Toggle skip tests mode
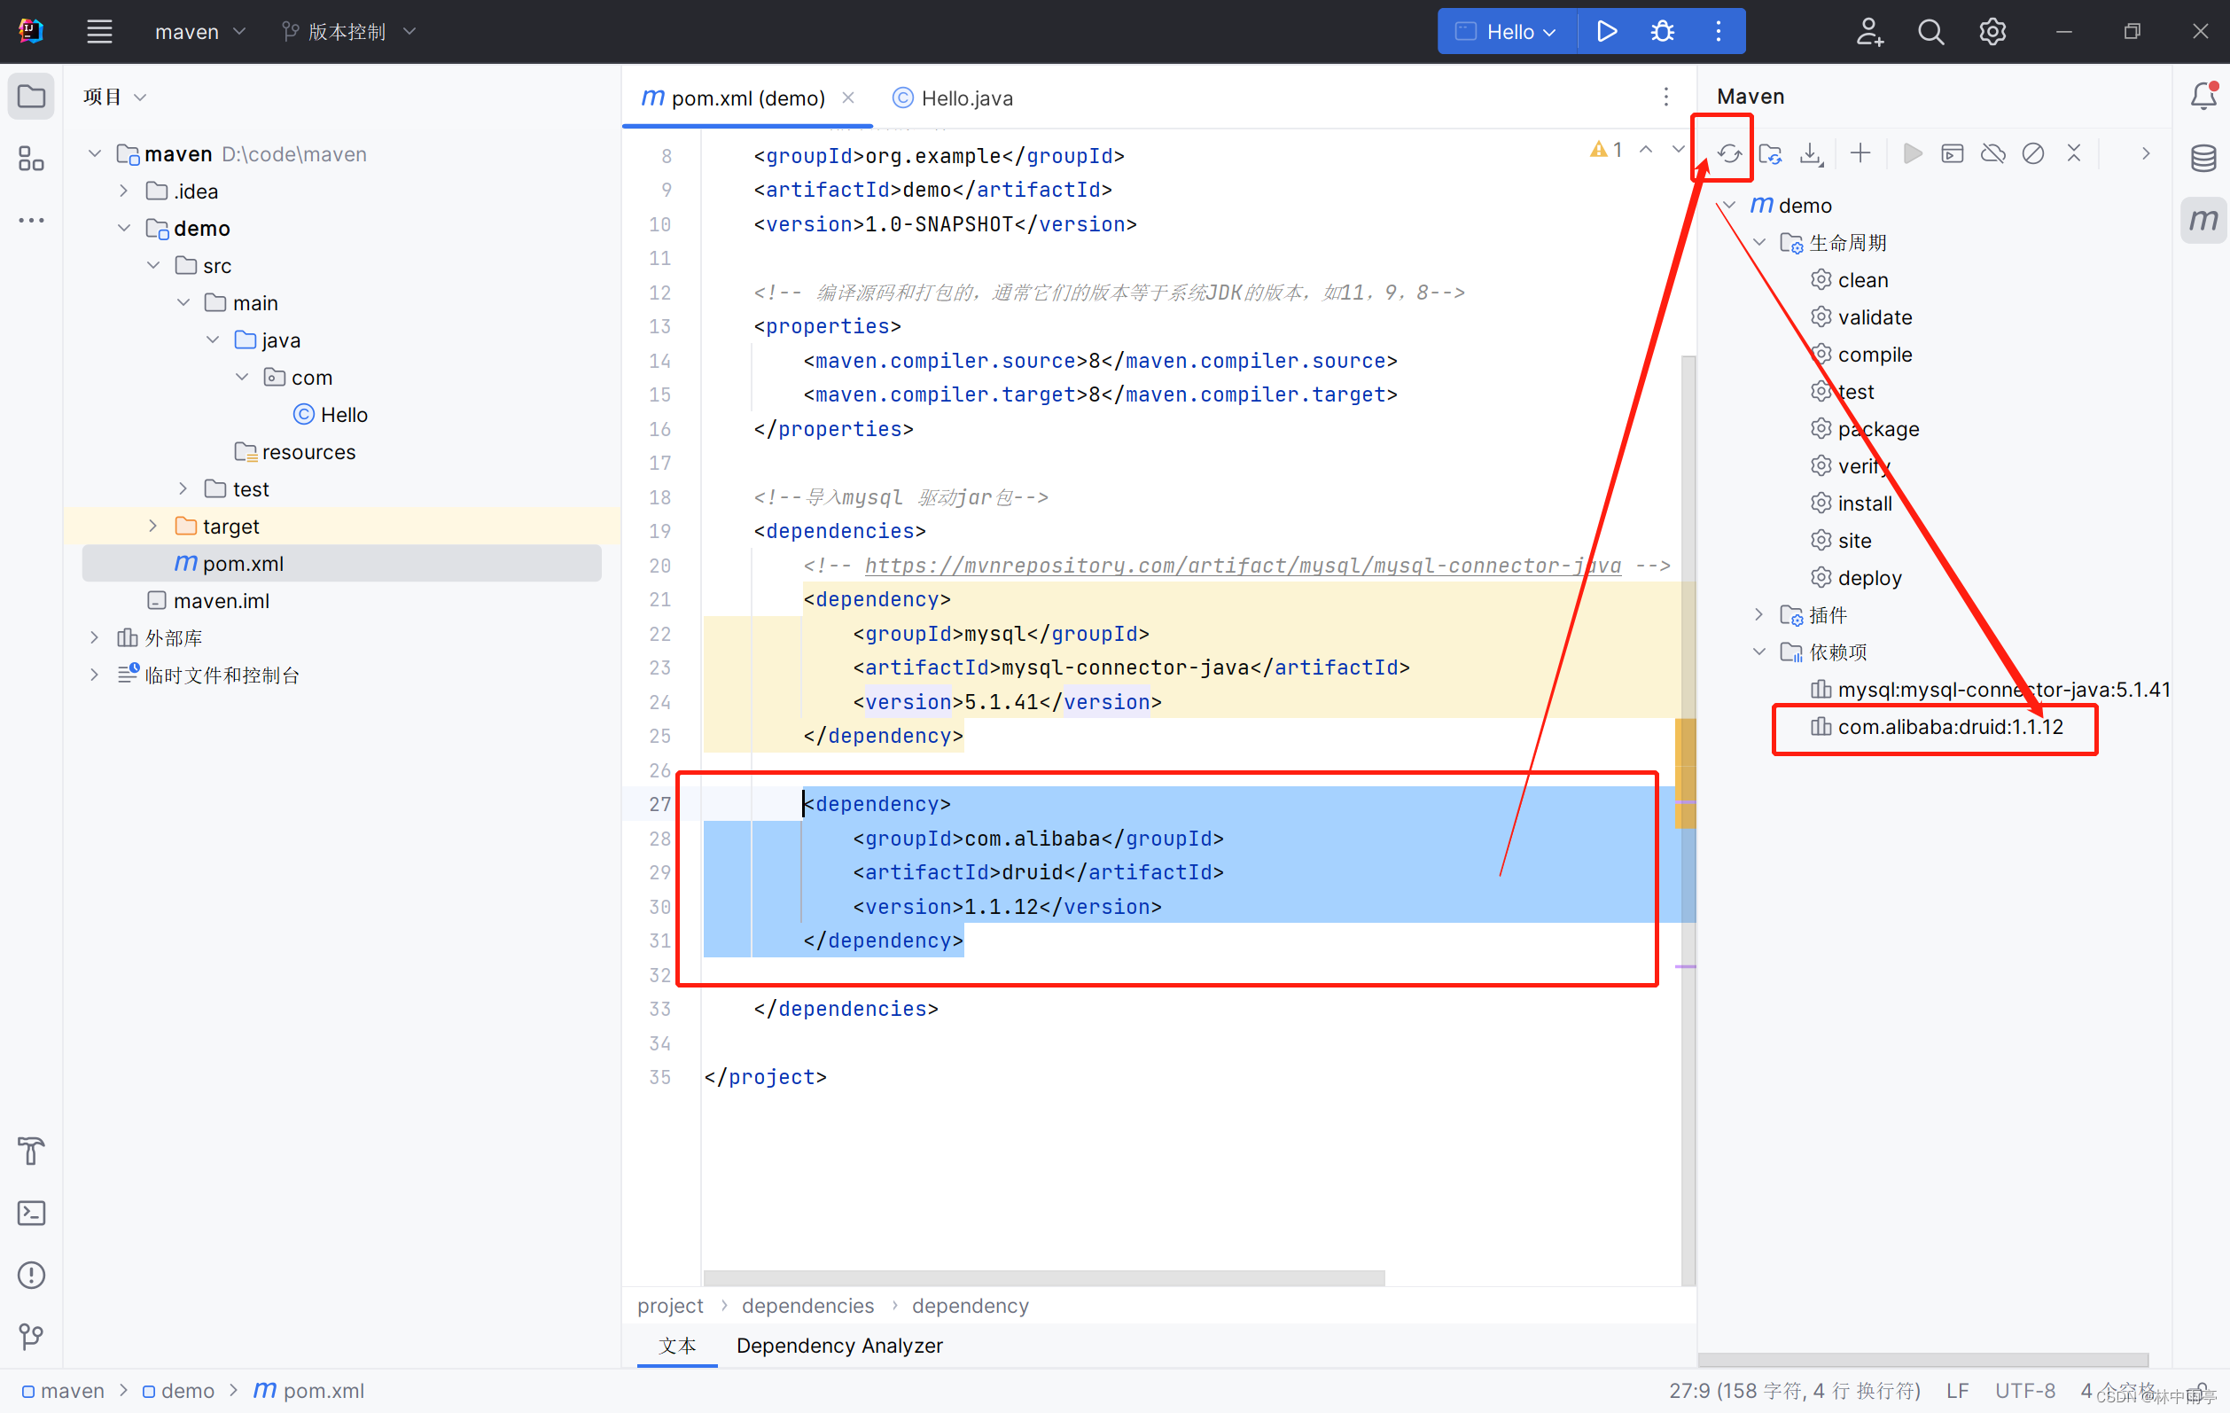 [x=2033, y=153]
